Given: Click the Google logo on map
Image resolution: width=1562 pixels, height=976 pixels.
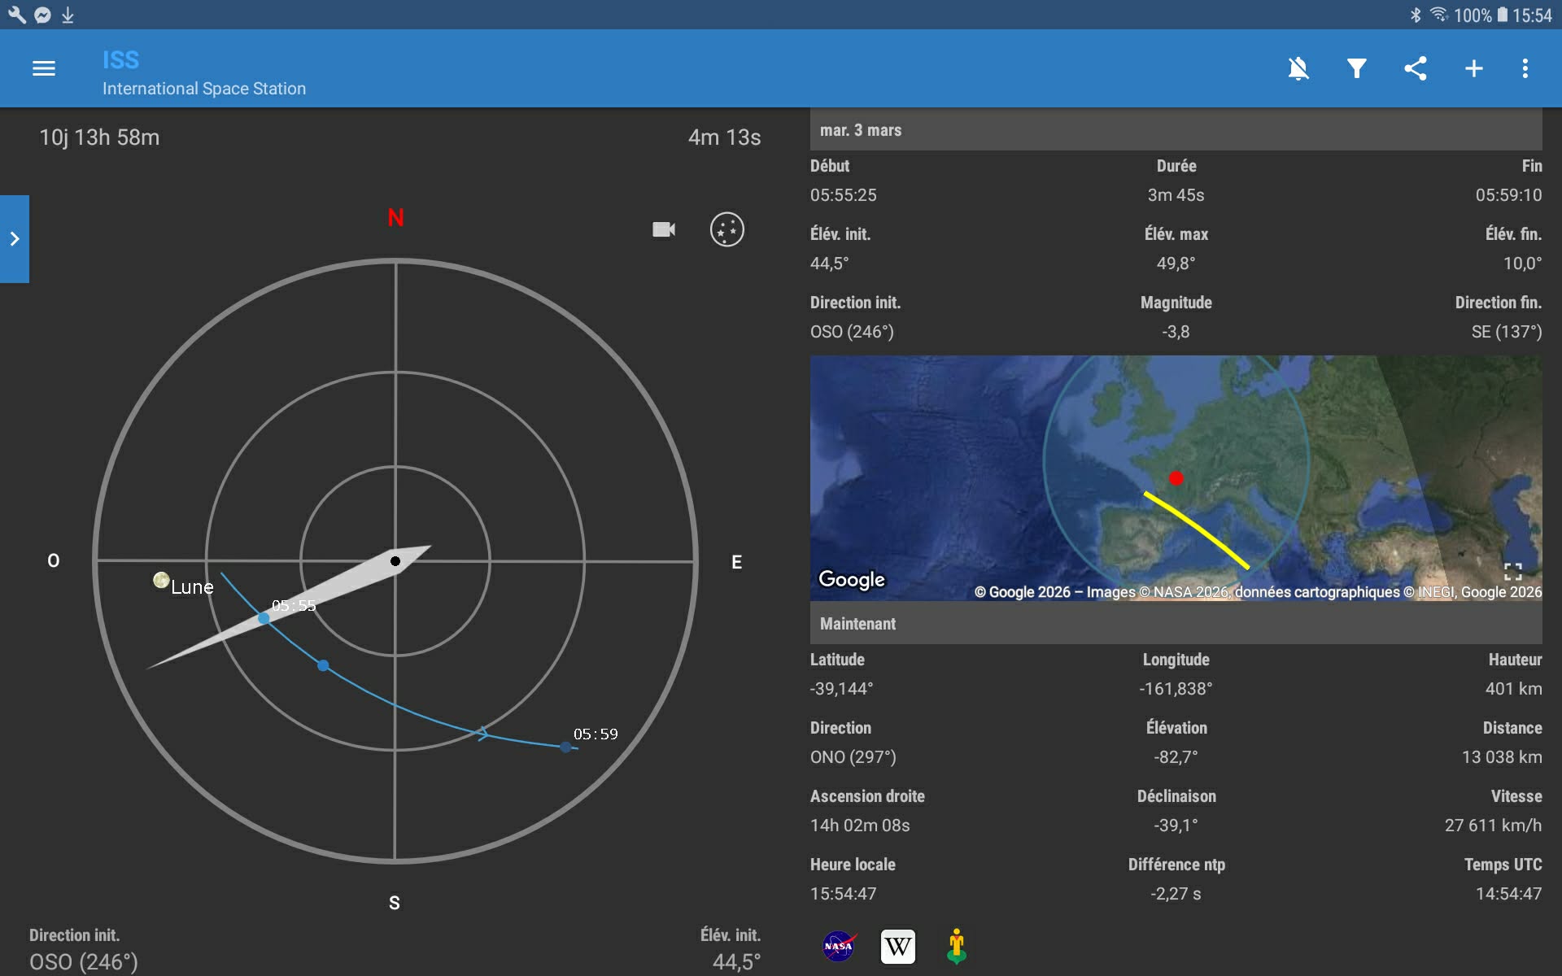Looking at the screenshot, I should tap(851, 579).
